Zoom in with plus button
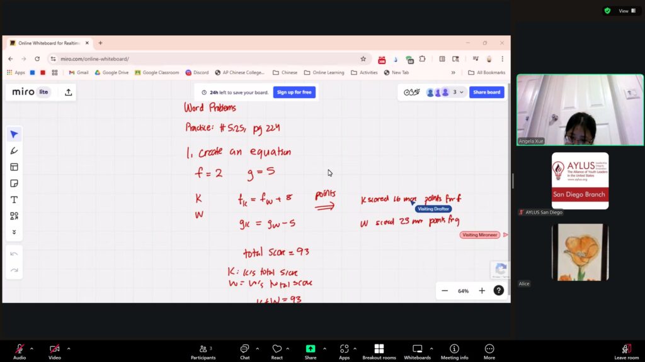The height and width of the screenshot is (362, 645). [482, 291]
